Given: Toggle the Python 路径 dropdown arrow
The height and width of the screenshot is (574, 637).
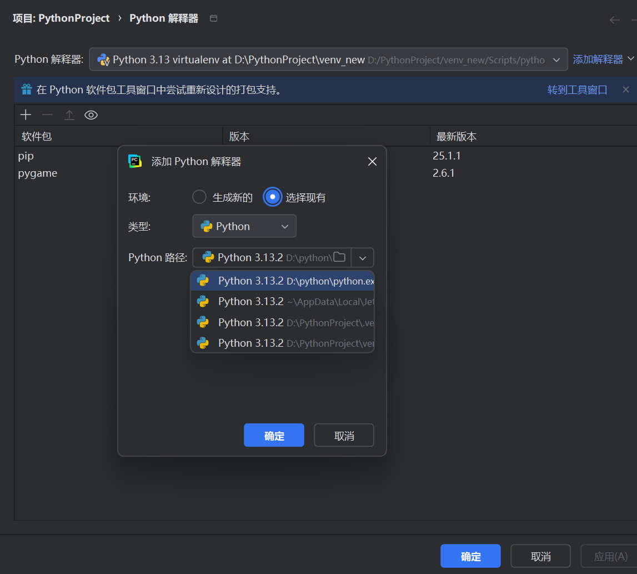Looking at the screenshot, I should (x=363, y=258).
